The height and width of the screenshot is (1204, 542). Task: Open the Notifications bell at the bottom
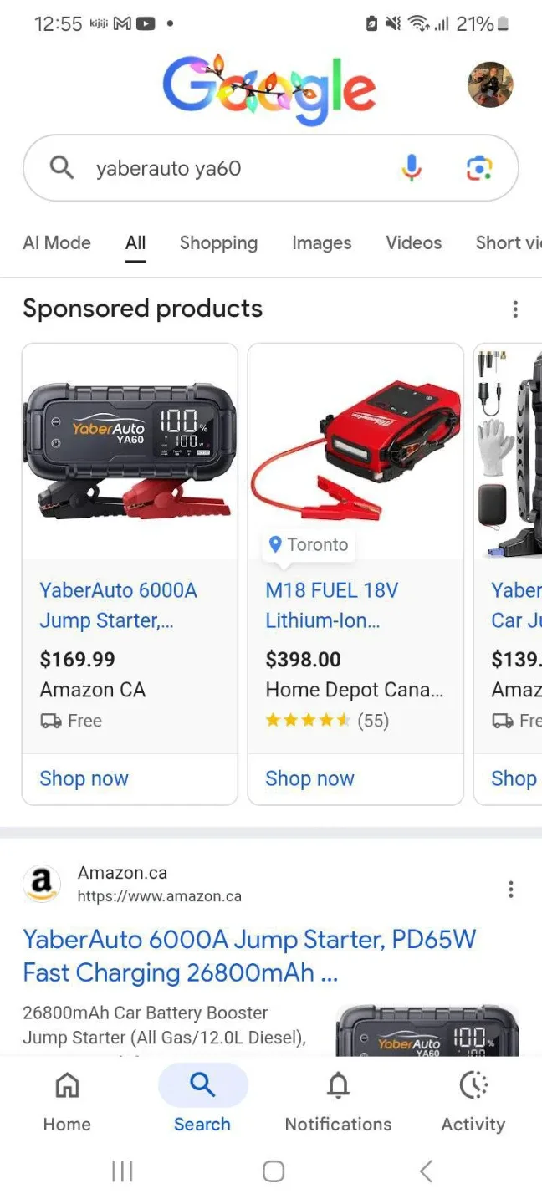338,1084
